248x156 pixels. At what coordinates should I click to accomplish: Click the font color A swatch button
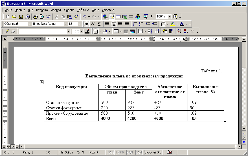(182, 24)
